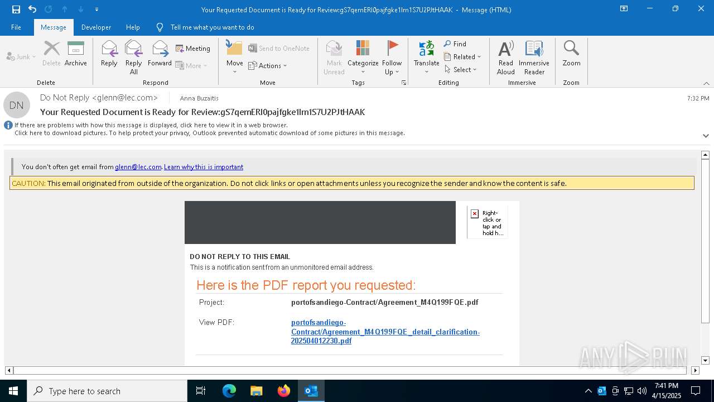This screenshot has height=402, width=714.
Task: Collapse the ribbon with the chevron
Action: click(706, 83)
